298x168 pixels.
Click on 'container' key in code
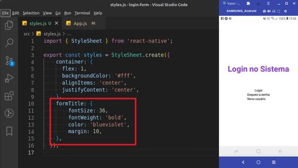point(69,62)
